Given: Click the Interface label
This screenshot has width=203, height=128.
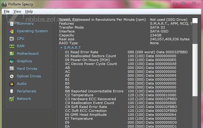Looking at the screenshot, I should point(67,31).
